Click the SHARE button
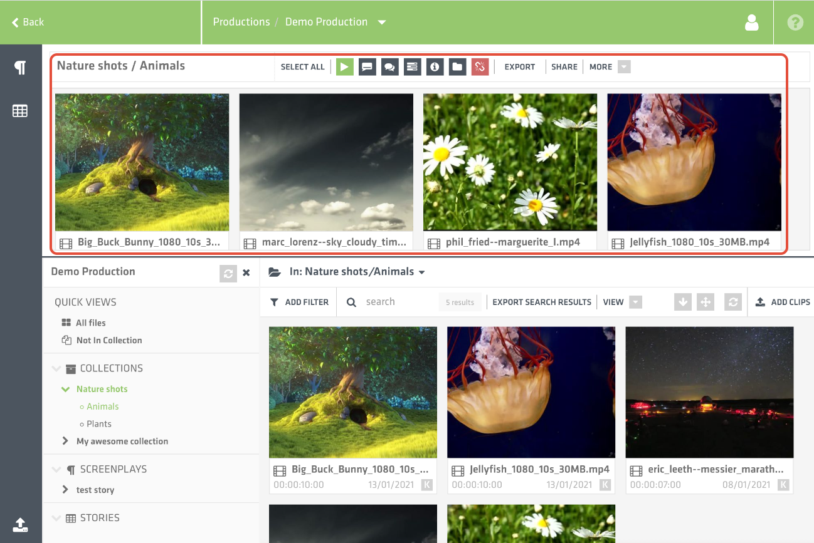Image resolution: width=814 pixels, height=543 pixels. pyautogui.click(x=564, y=67)
